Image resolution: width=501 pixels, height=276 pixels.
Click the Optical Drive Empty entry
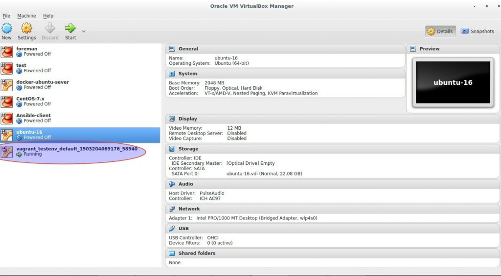point(250,163)
